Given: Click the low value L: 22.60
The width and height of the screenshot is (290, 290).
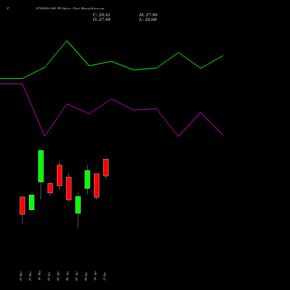Looking at the screenshot, I should 148,20.
